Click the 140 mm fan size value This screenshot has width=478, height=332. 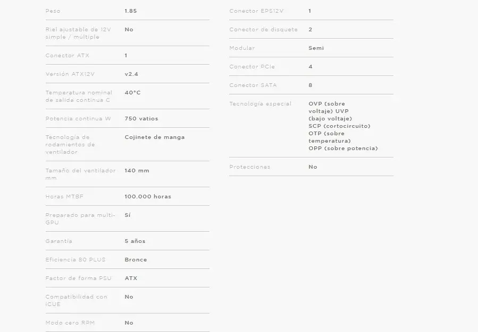tap(137, 170)
